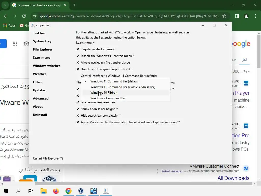Open taskbar Search magnifier
Viewport: 261px width, 196px height.
(x=18, y=191)
